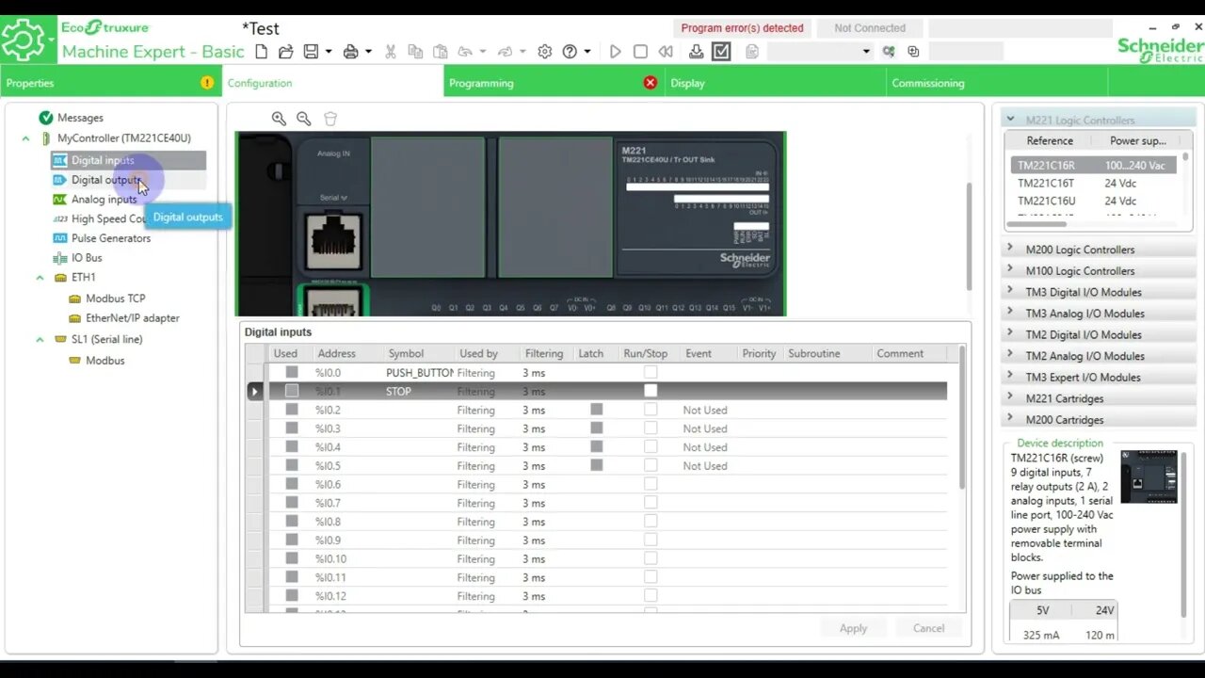
Task: Start the controller with Run icon
Action: pyautogui.click(x=615, y=52)
